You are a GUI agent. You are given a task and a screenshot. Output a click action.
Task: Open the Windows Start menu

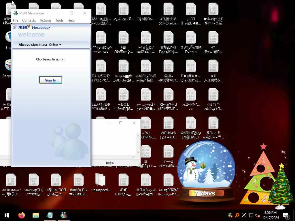coord(7,215)
